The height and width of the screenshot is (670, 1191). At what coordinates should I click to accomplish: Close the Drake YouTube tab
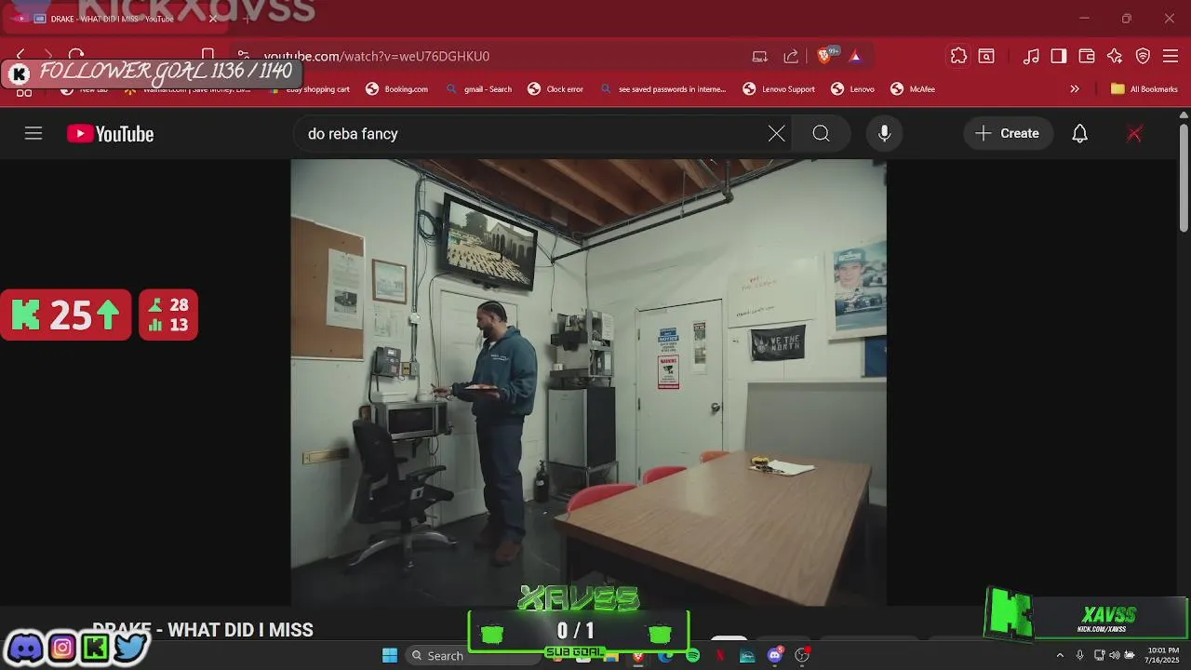[213, 19]
